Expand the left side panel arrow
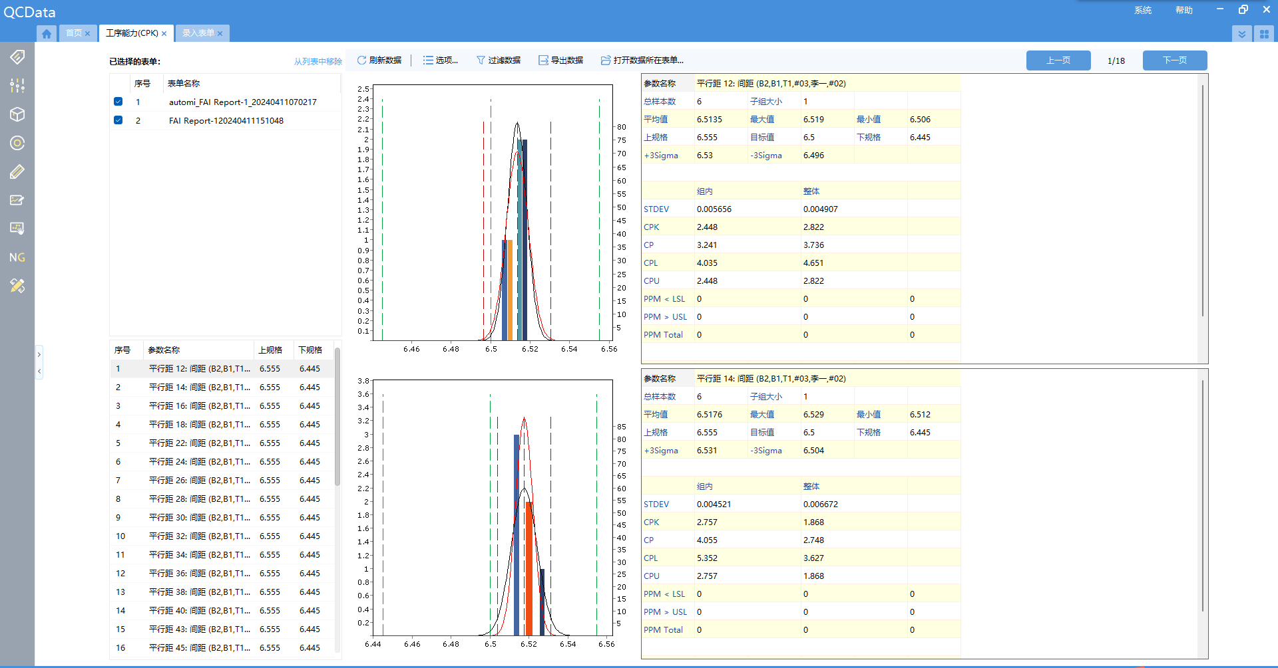 39,354
